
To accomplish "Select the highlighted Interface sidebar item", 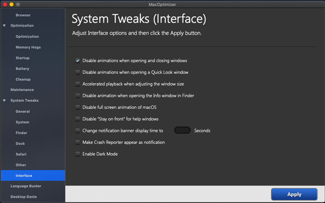I will click(x=33, y=175).
